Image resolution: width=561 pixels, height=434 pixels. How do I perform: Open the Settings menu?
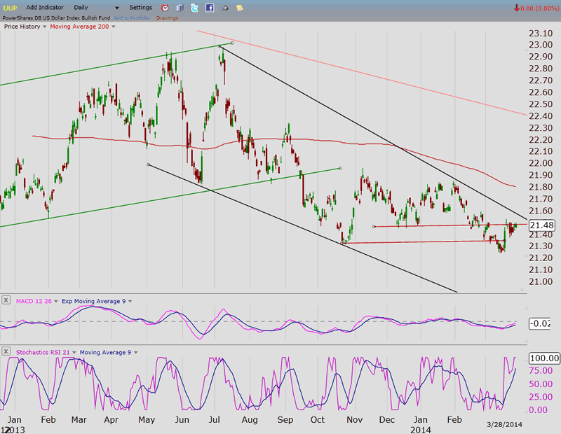coord(140,7)
